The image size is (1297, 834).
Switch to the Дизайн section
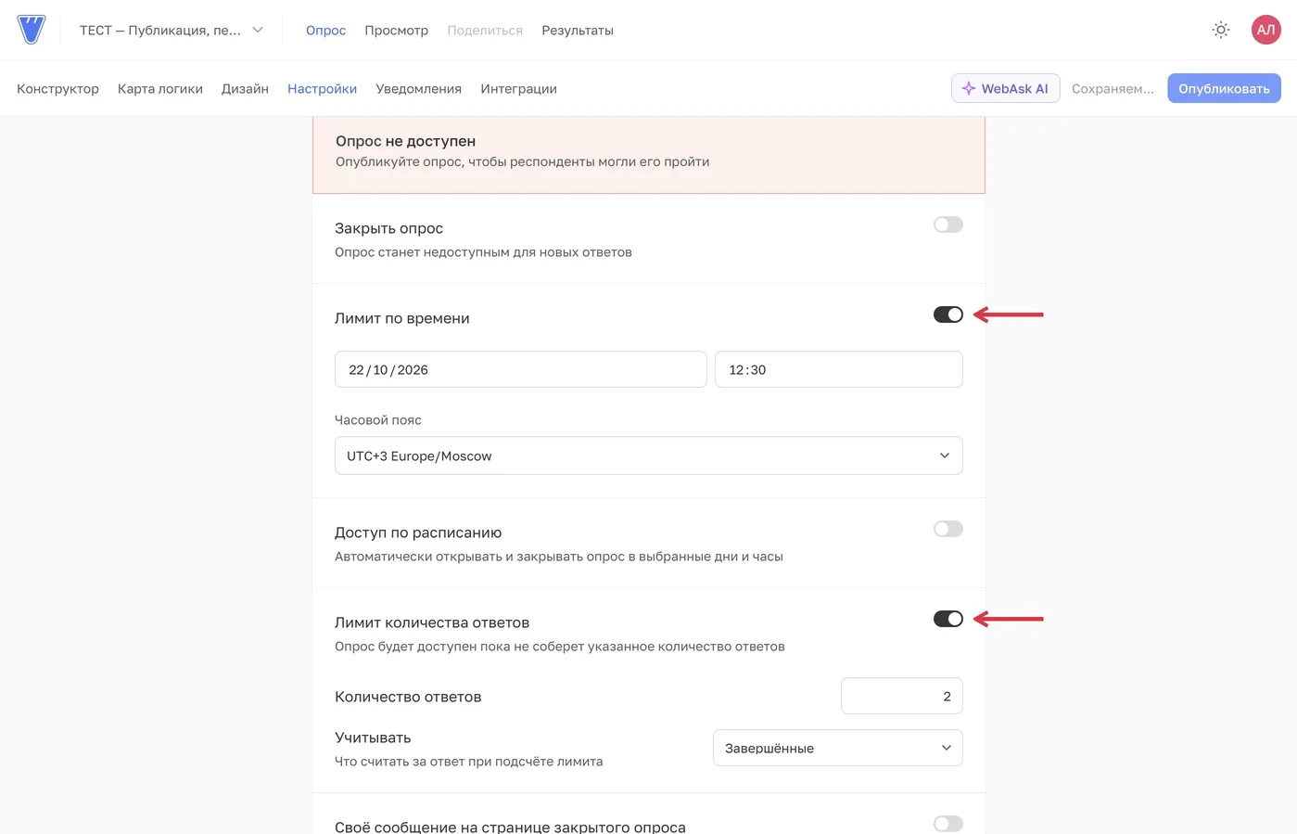coord(245,89)
